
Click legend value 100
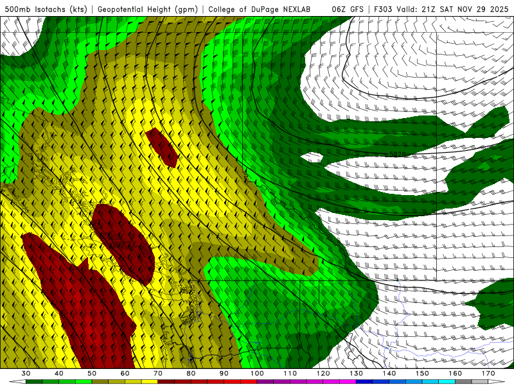257,373
